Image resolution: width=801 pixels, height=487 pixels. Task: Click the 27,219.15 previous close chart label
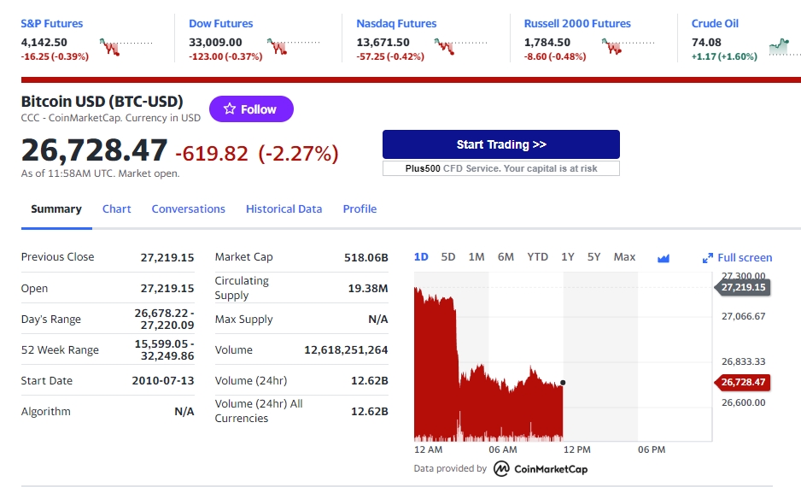click(742, 287)
